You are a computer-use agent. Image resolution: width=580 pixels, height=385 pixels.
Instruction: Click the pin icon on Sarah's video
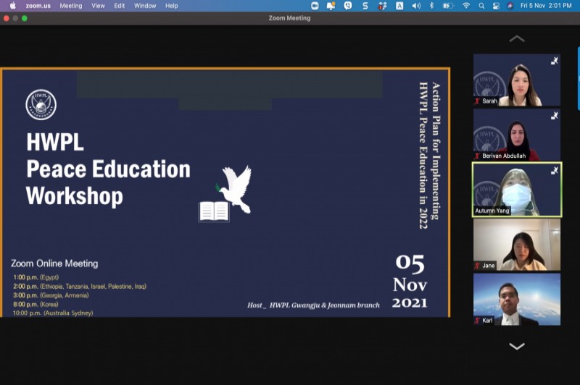[555, 62]
